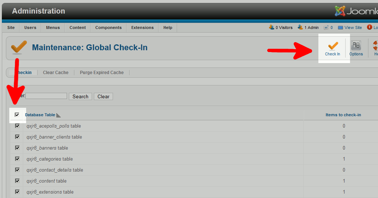Toggle the select-all checkbox in table header
Viewport: 378px width, 198px height.
(17, 115)
